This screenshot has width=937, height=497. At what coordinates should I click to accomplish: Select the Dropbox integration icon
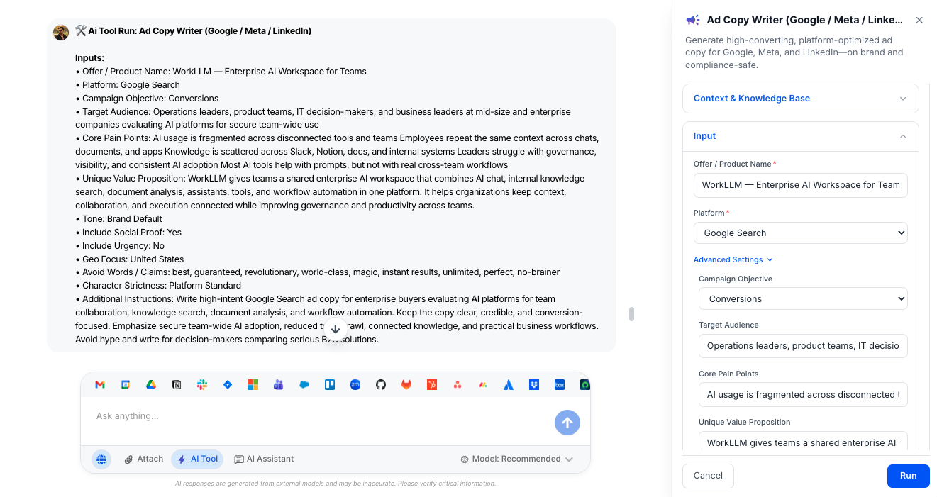pos(534,384)
